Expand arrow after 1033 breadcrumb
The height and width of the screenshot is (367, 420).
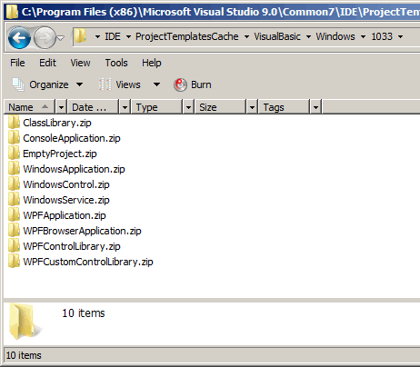tap(400, 37)
